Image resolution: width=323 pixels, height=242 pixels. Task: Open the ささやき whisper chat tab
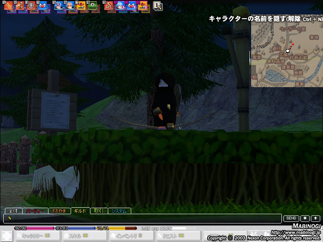(x=59, y=211)
